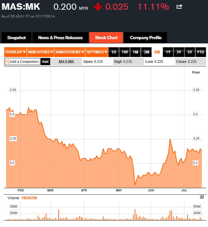Show the 3M chart range
Screen dimensions: 208x227
146,52
